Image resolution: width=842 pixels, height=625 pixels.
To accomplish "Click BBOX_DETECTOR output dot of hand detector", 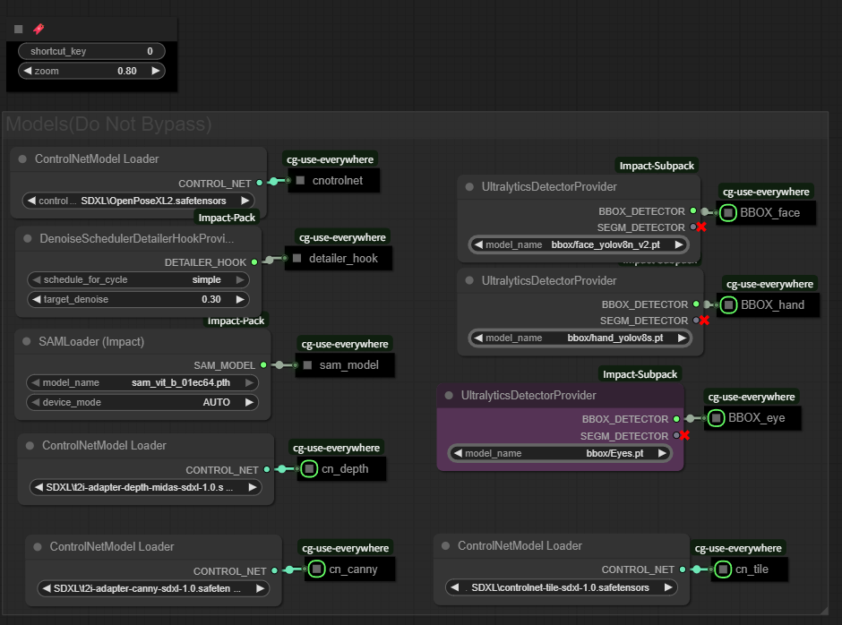I will pos(696,304).
